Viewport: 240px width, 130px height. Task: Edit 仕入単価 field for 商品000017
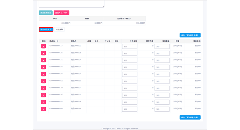tap(129, 88)
